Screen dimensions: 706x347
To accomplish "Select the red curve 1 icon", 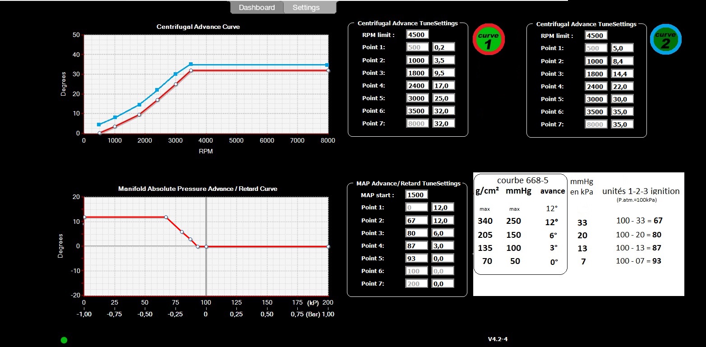I will click(489, 40).
